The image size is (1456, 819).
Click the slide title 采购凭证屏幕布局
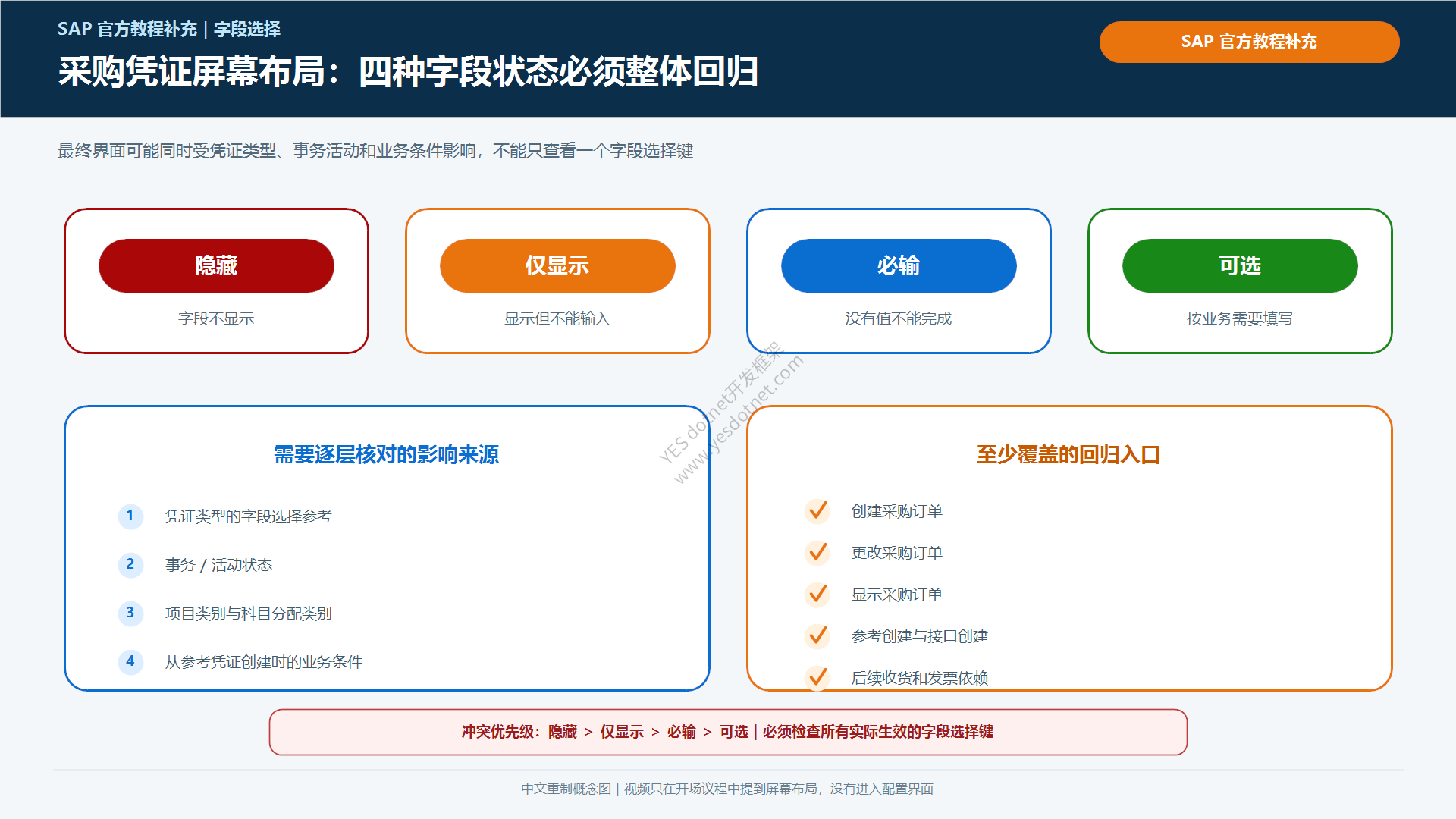(408, 72)
